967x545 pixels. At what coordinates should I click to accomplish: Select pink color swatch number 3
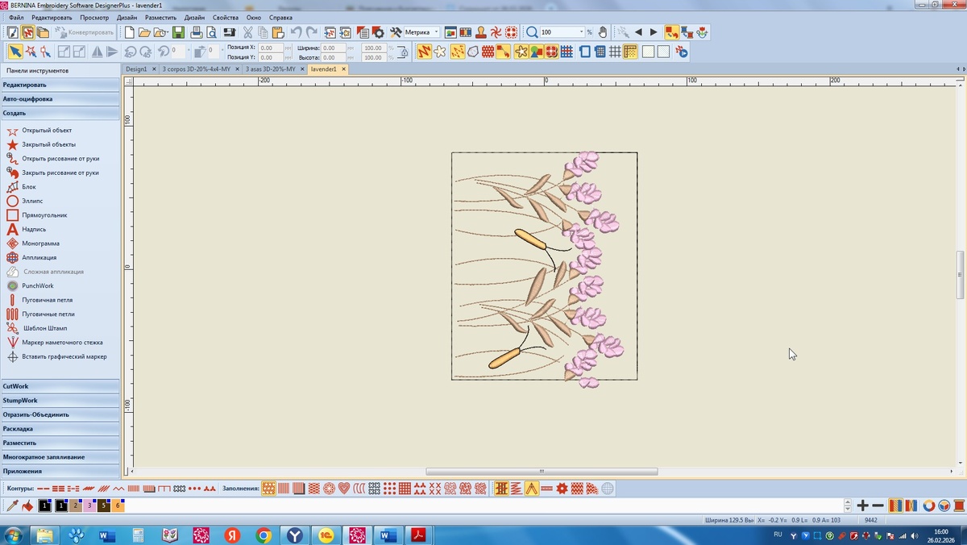point(89,505)
